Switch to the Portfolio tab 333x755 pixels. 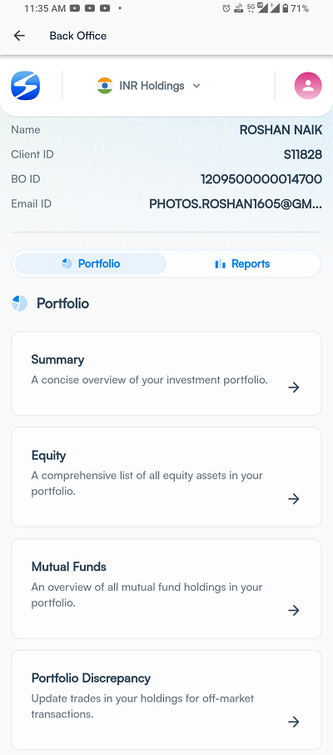(x=91, y=264)
